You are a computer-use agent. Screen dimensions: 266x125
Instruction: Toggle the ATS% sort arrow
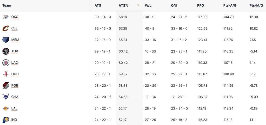(139, 5)
